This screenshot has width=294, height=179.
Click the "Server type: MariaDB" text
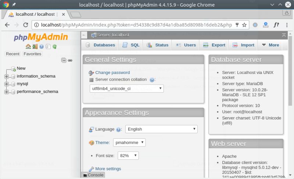[243, 83]
